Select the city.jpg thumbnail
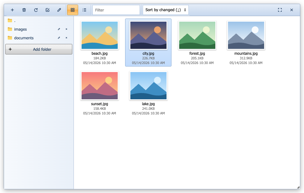Viewport: 304px width, 193px height. (x=148, y=35)
